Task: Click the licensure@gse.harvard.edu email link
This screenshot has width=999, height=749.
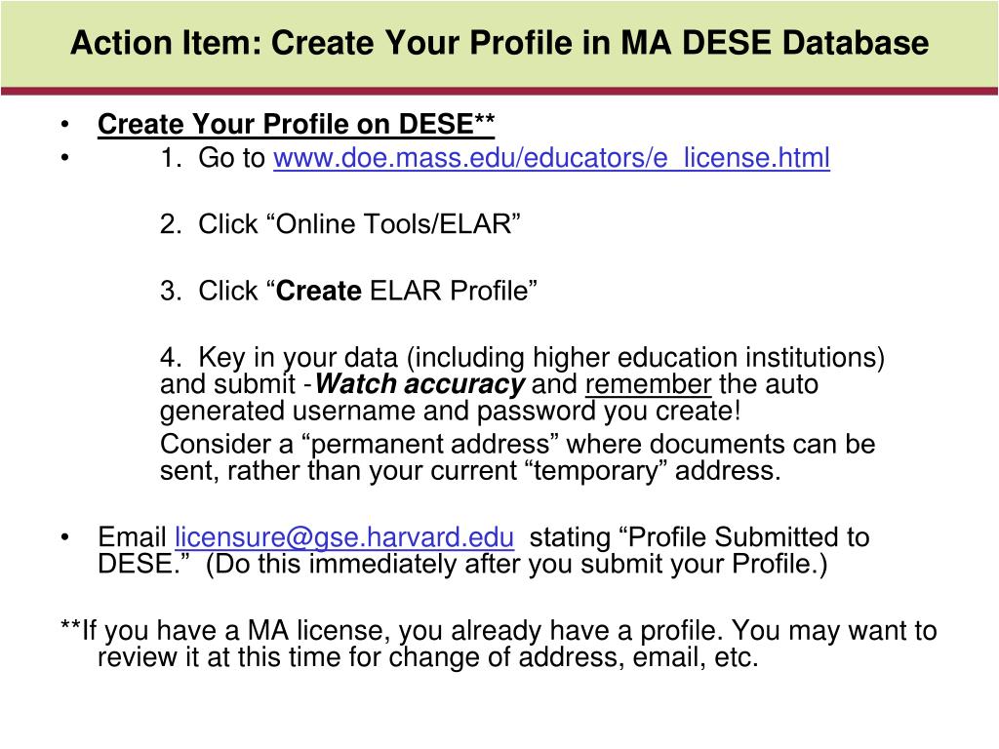Action: point(344,537)
